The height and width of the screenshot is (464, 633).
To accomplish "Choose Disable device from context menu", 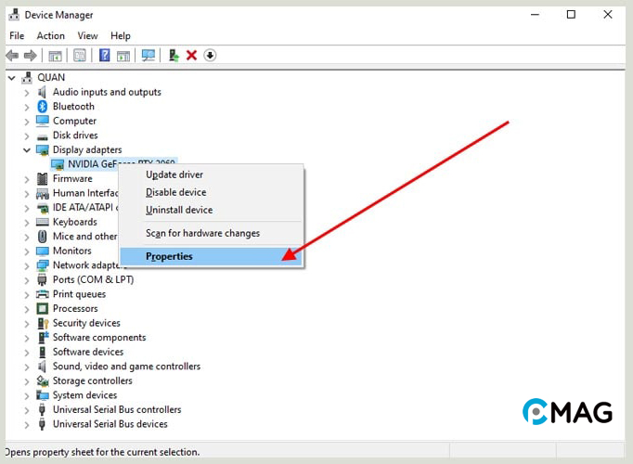I will [211, 192].
